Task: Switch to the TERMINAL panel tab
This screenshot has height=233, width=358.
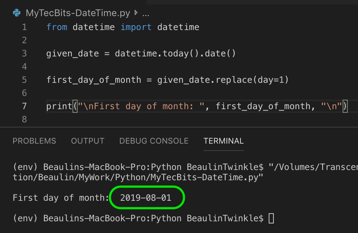Action: pos(223,141)
